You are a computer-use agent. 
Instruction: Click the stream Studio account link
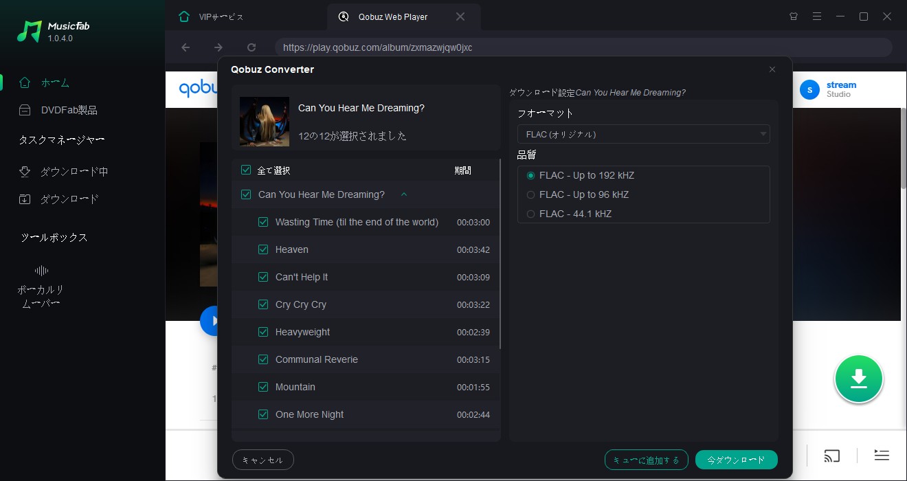[x=841, y=89]
